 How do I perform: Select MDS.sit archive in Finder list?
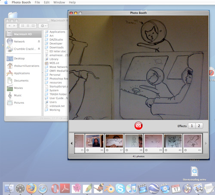coord(54,63)
